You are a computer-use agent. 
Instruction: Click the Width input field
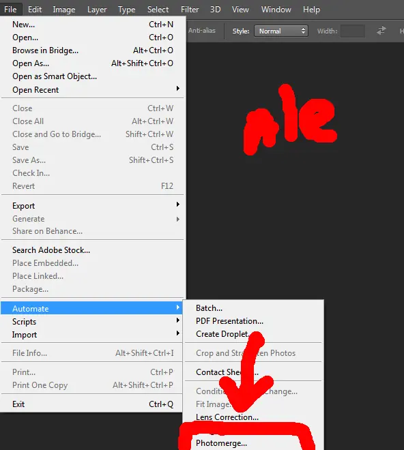(353, 31)
